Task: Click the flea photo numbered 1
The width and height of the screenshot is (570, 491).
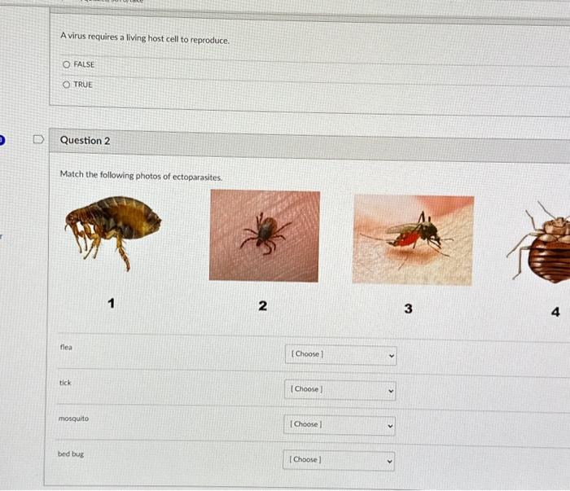Action: point(112,233)
